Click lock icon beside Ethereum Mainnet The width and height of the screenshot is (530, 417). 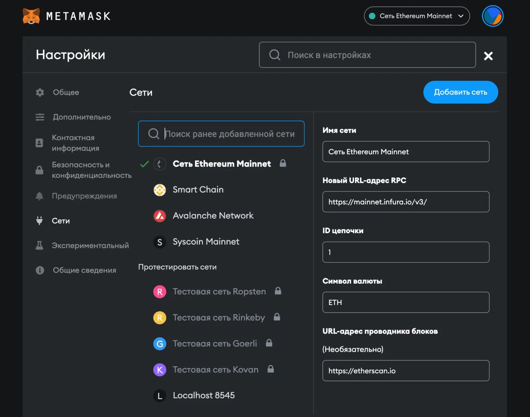(283, 163)
